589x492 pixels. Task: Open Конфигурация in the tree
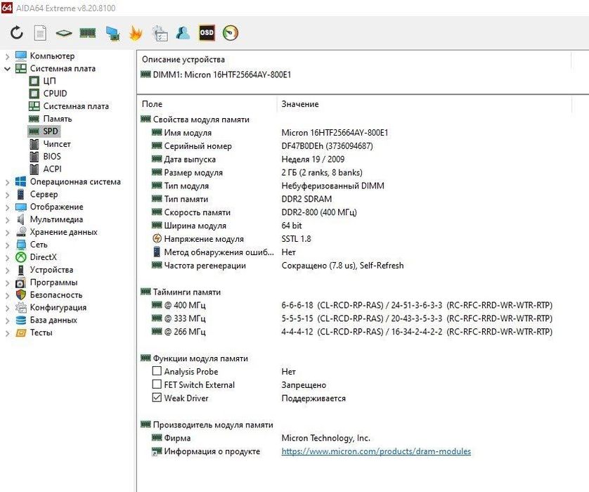(58, 308)
